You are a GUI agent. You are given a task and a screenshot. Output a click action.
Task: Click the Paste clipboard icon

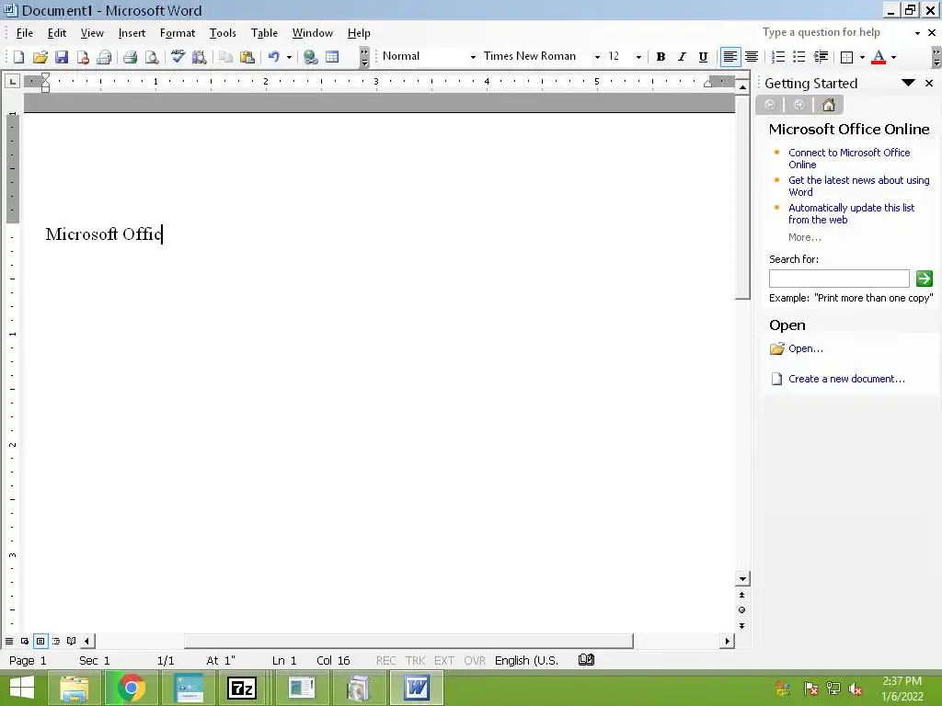click(247, 57)
